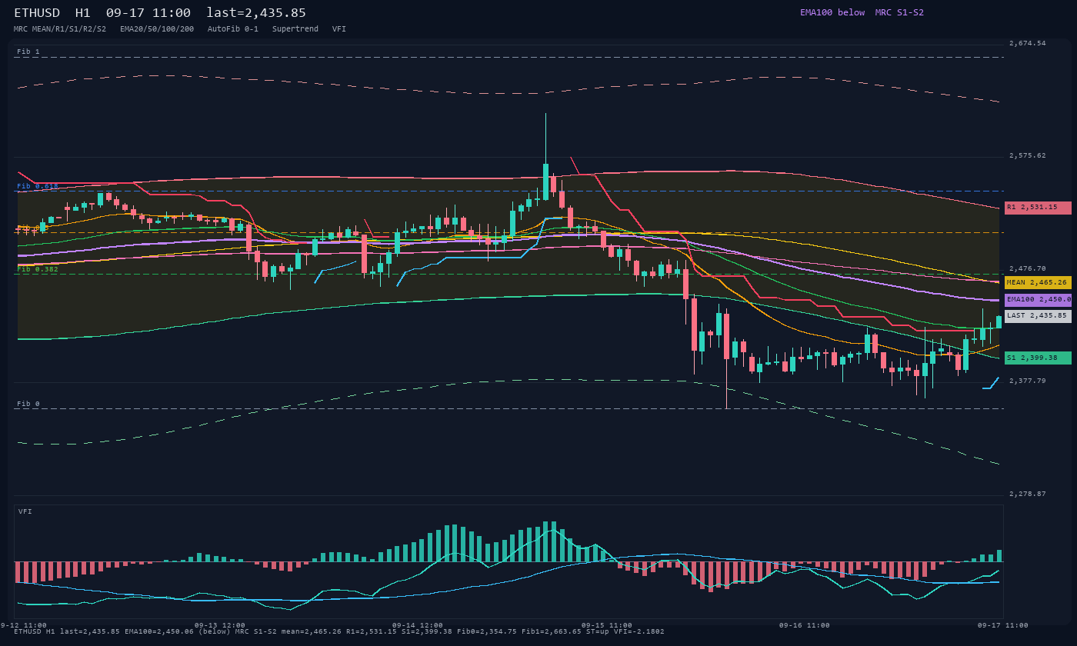Click the MRC MEAN/R1/S1/R2/S2 indicator label
The image size is (1077, 646).
(x=60, y=28)
